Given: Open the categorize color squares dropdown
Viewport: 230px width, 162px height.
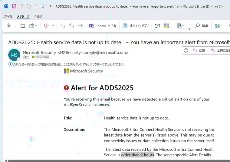Looking at the screenshot, I should (x=168, y=26).
